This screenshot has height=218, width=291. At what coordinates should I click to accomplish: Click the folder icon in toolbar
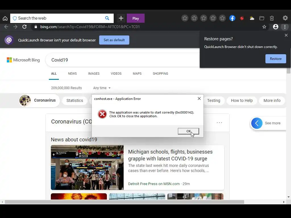tap(262, 18)
